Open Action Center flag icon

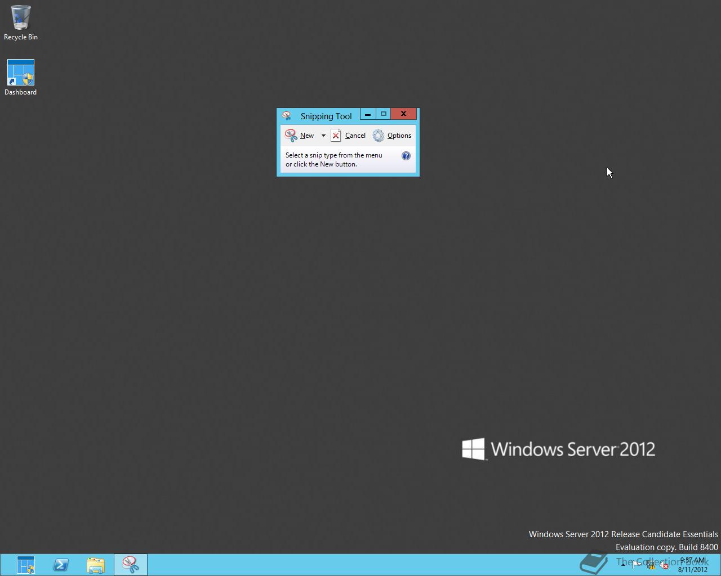(636, 565)
